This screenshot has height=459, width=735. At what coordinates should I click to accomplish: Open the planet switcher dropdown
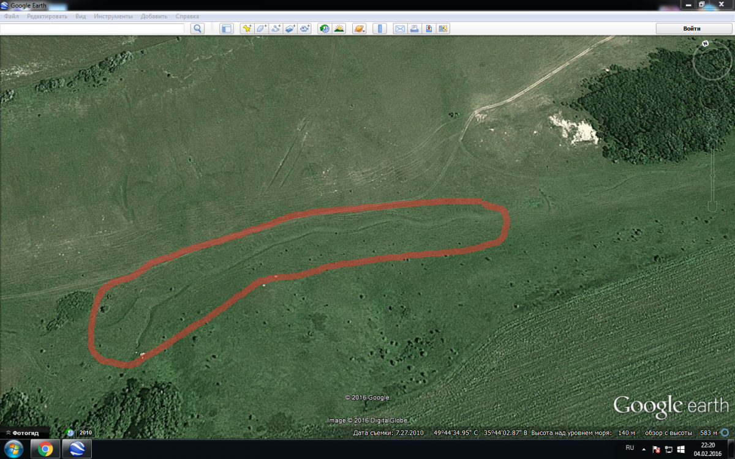click(360, 28)
